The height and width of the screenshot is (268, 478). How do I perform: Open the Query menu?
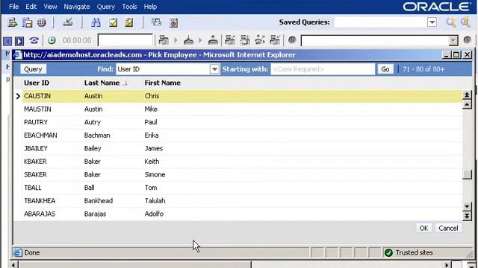click(106, 7)
